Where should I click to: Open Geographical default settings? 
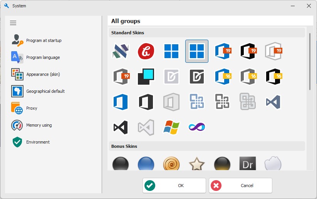point(38,91)
